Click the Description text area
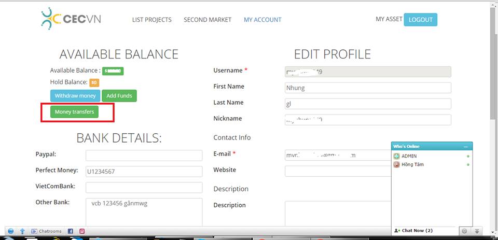498x240 pixels. [x=338, y=214]
